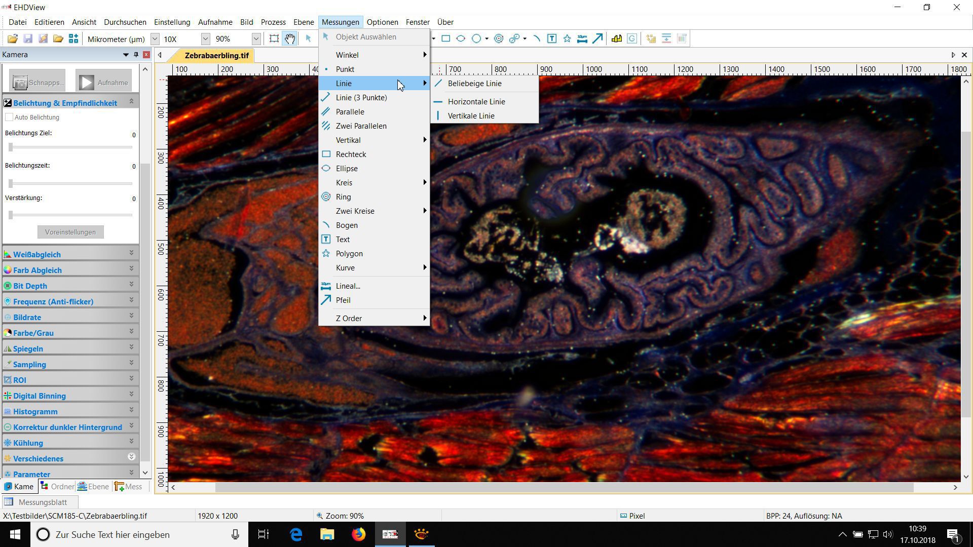Open the Mikrometer unit dropdown
The image size is (973, 547).
point(155,38)
